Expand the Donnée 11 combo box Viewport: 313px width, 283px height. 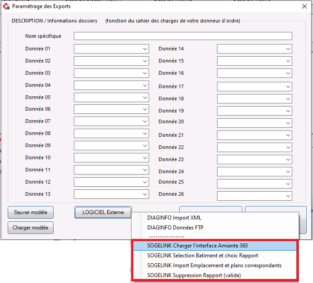click(111, 170)
